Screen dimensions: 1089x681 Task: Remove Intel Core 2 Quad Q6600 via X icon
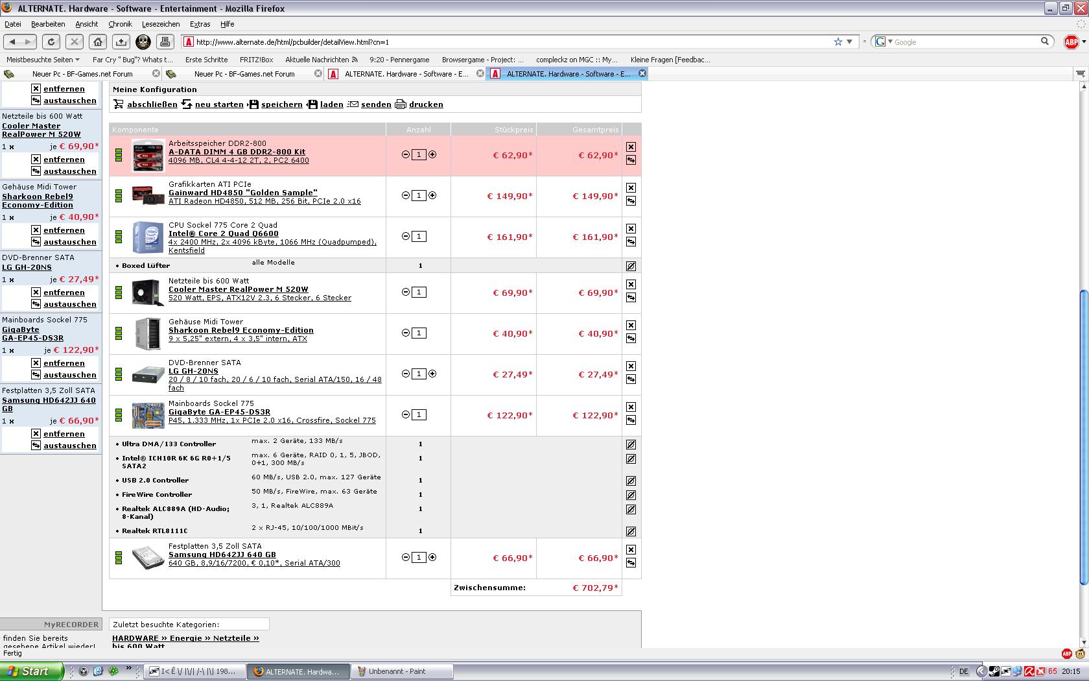coord(631,229)
